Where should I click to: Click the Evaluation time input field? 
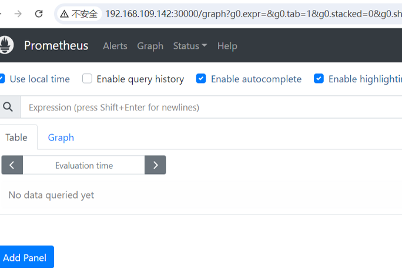pyautogui.click(x=83, y=165)
